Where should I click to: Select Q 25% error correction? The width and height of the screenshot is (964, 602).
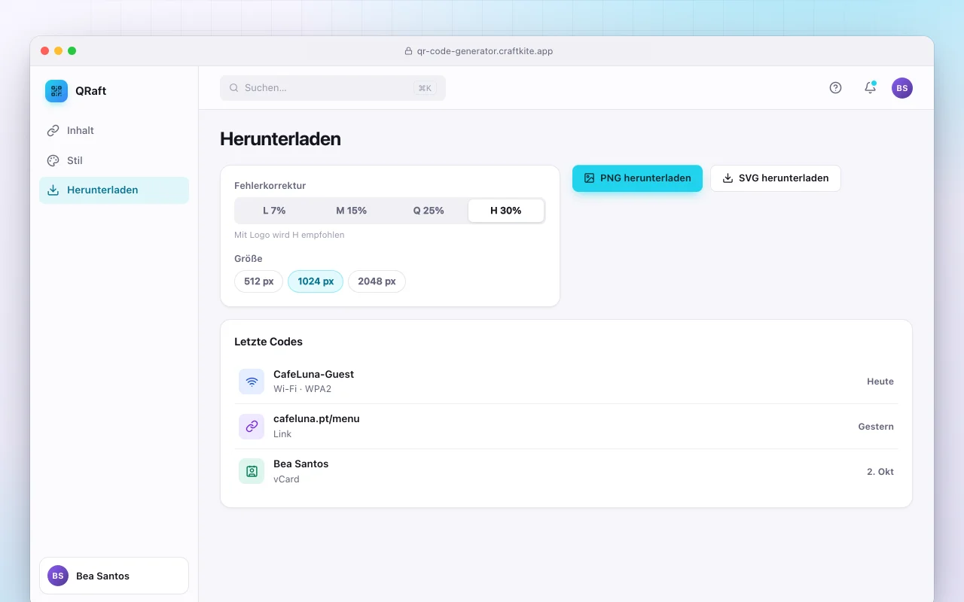tap(429, 211)
